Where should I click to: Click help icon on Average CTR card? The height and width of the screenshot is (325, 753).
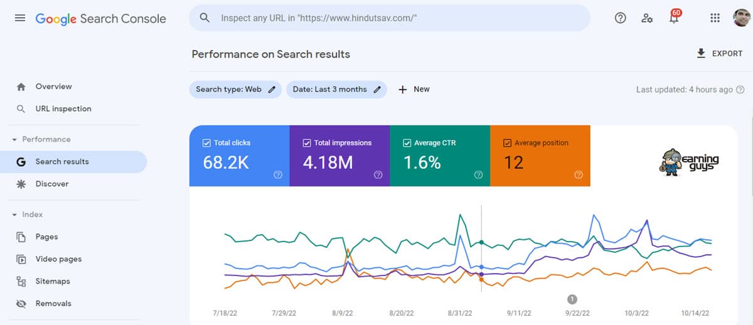click(478, 176)
